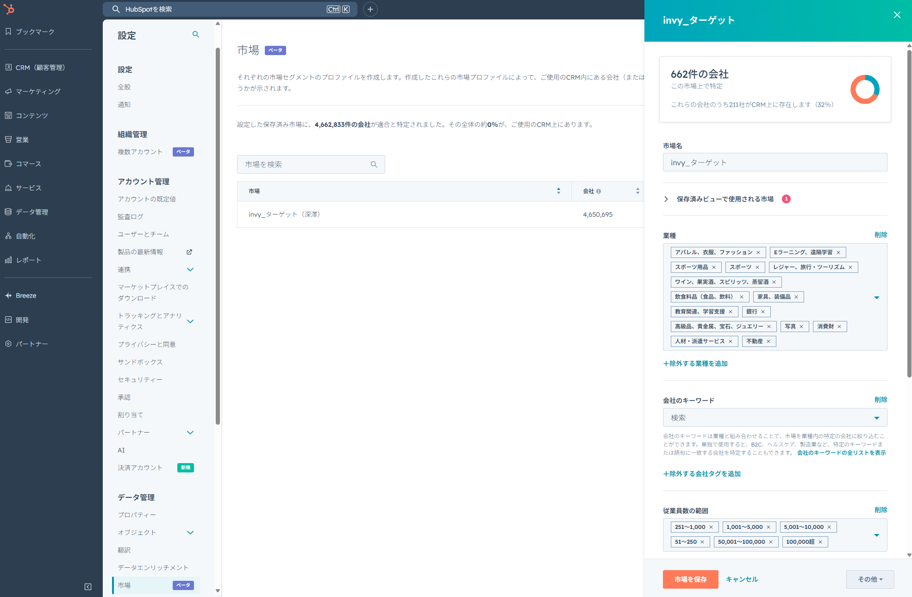
Task: Open the 業種 industry dropdown arrow
Action: pyautogui.click(x=876, y=297)
